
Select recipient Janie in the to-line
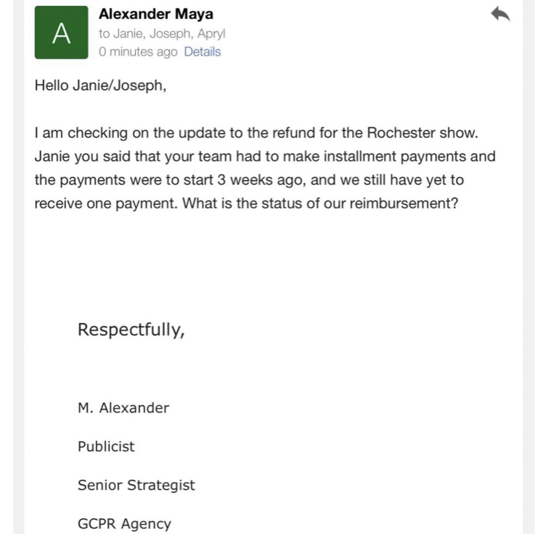point(128,34)
